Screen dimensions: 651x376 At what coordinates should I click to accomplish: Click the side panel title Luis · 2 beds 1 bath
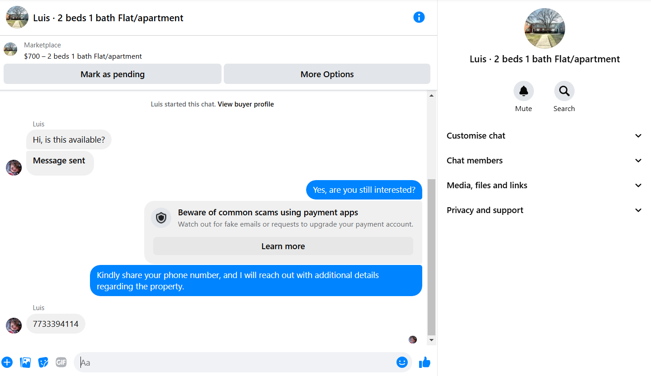(545, 59)
